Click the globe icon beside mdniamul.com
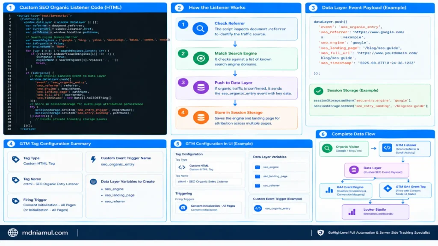The width and height of the screenshot is (438, 246). [13, 233]
